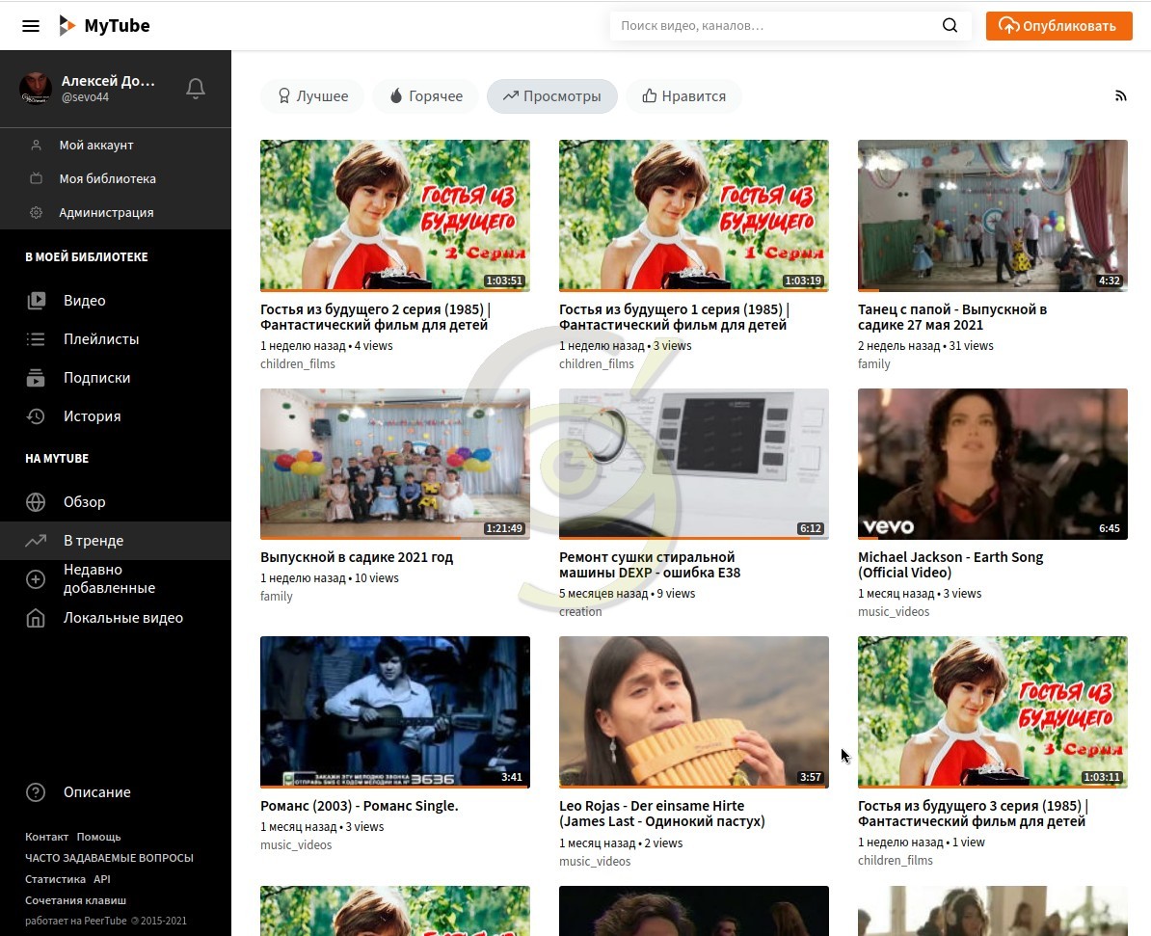Click the user avatar picture
The width and height of the screenshot is (1151, 936).
click(x=36, y=89)
